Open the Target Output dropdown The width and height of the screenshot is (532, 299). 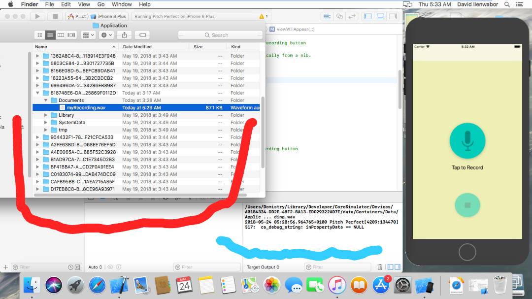(x=263, y=267)
